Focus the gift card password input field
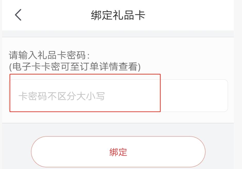 (118, 96)
